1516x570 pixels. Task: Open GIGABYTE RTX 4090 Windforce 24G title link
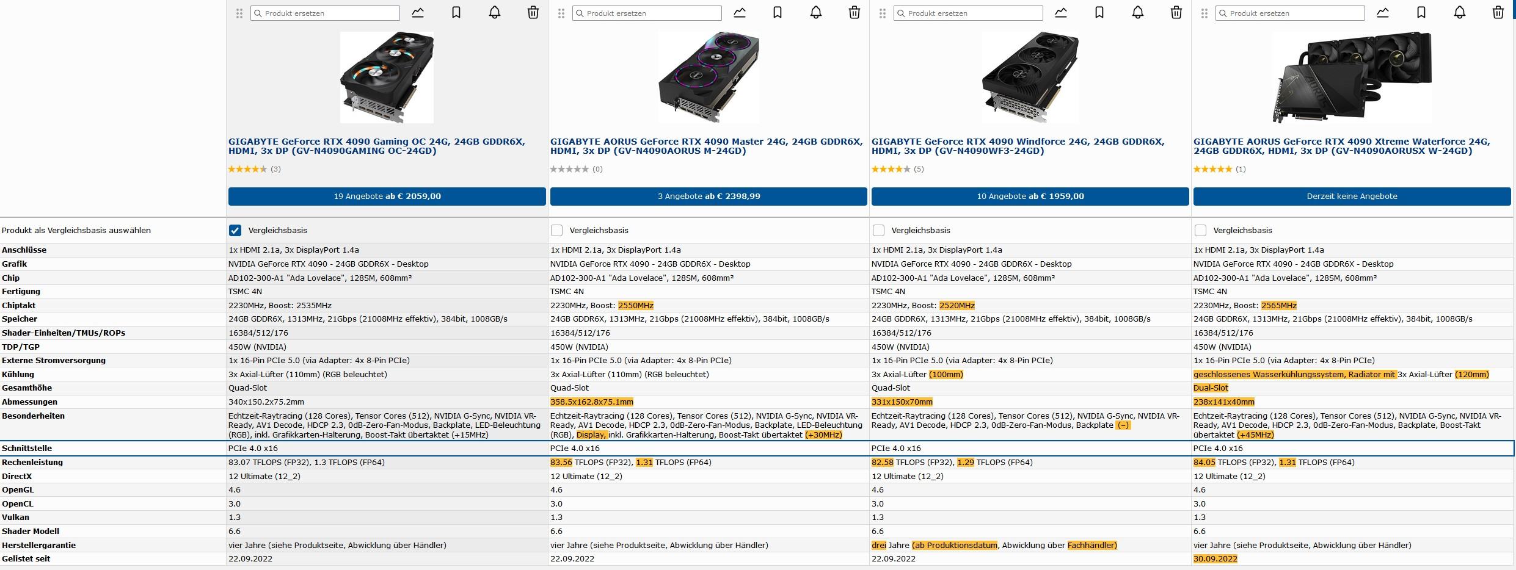(x=1018, y=146)
